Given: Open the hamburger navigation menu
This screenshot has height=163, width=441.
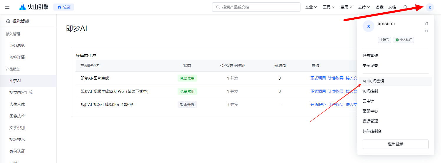Looking at the screenshot, I should [x=7, y=7].
